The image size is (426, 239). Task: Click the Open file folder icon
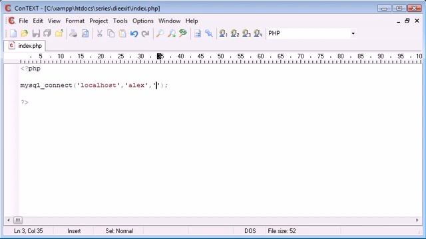pos(25,34)
